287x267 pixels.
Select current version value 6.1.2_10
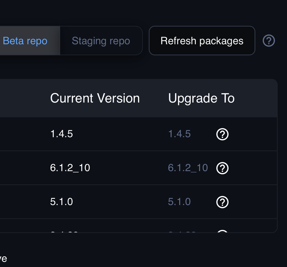click(70, 168)
